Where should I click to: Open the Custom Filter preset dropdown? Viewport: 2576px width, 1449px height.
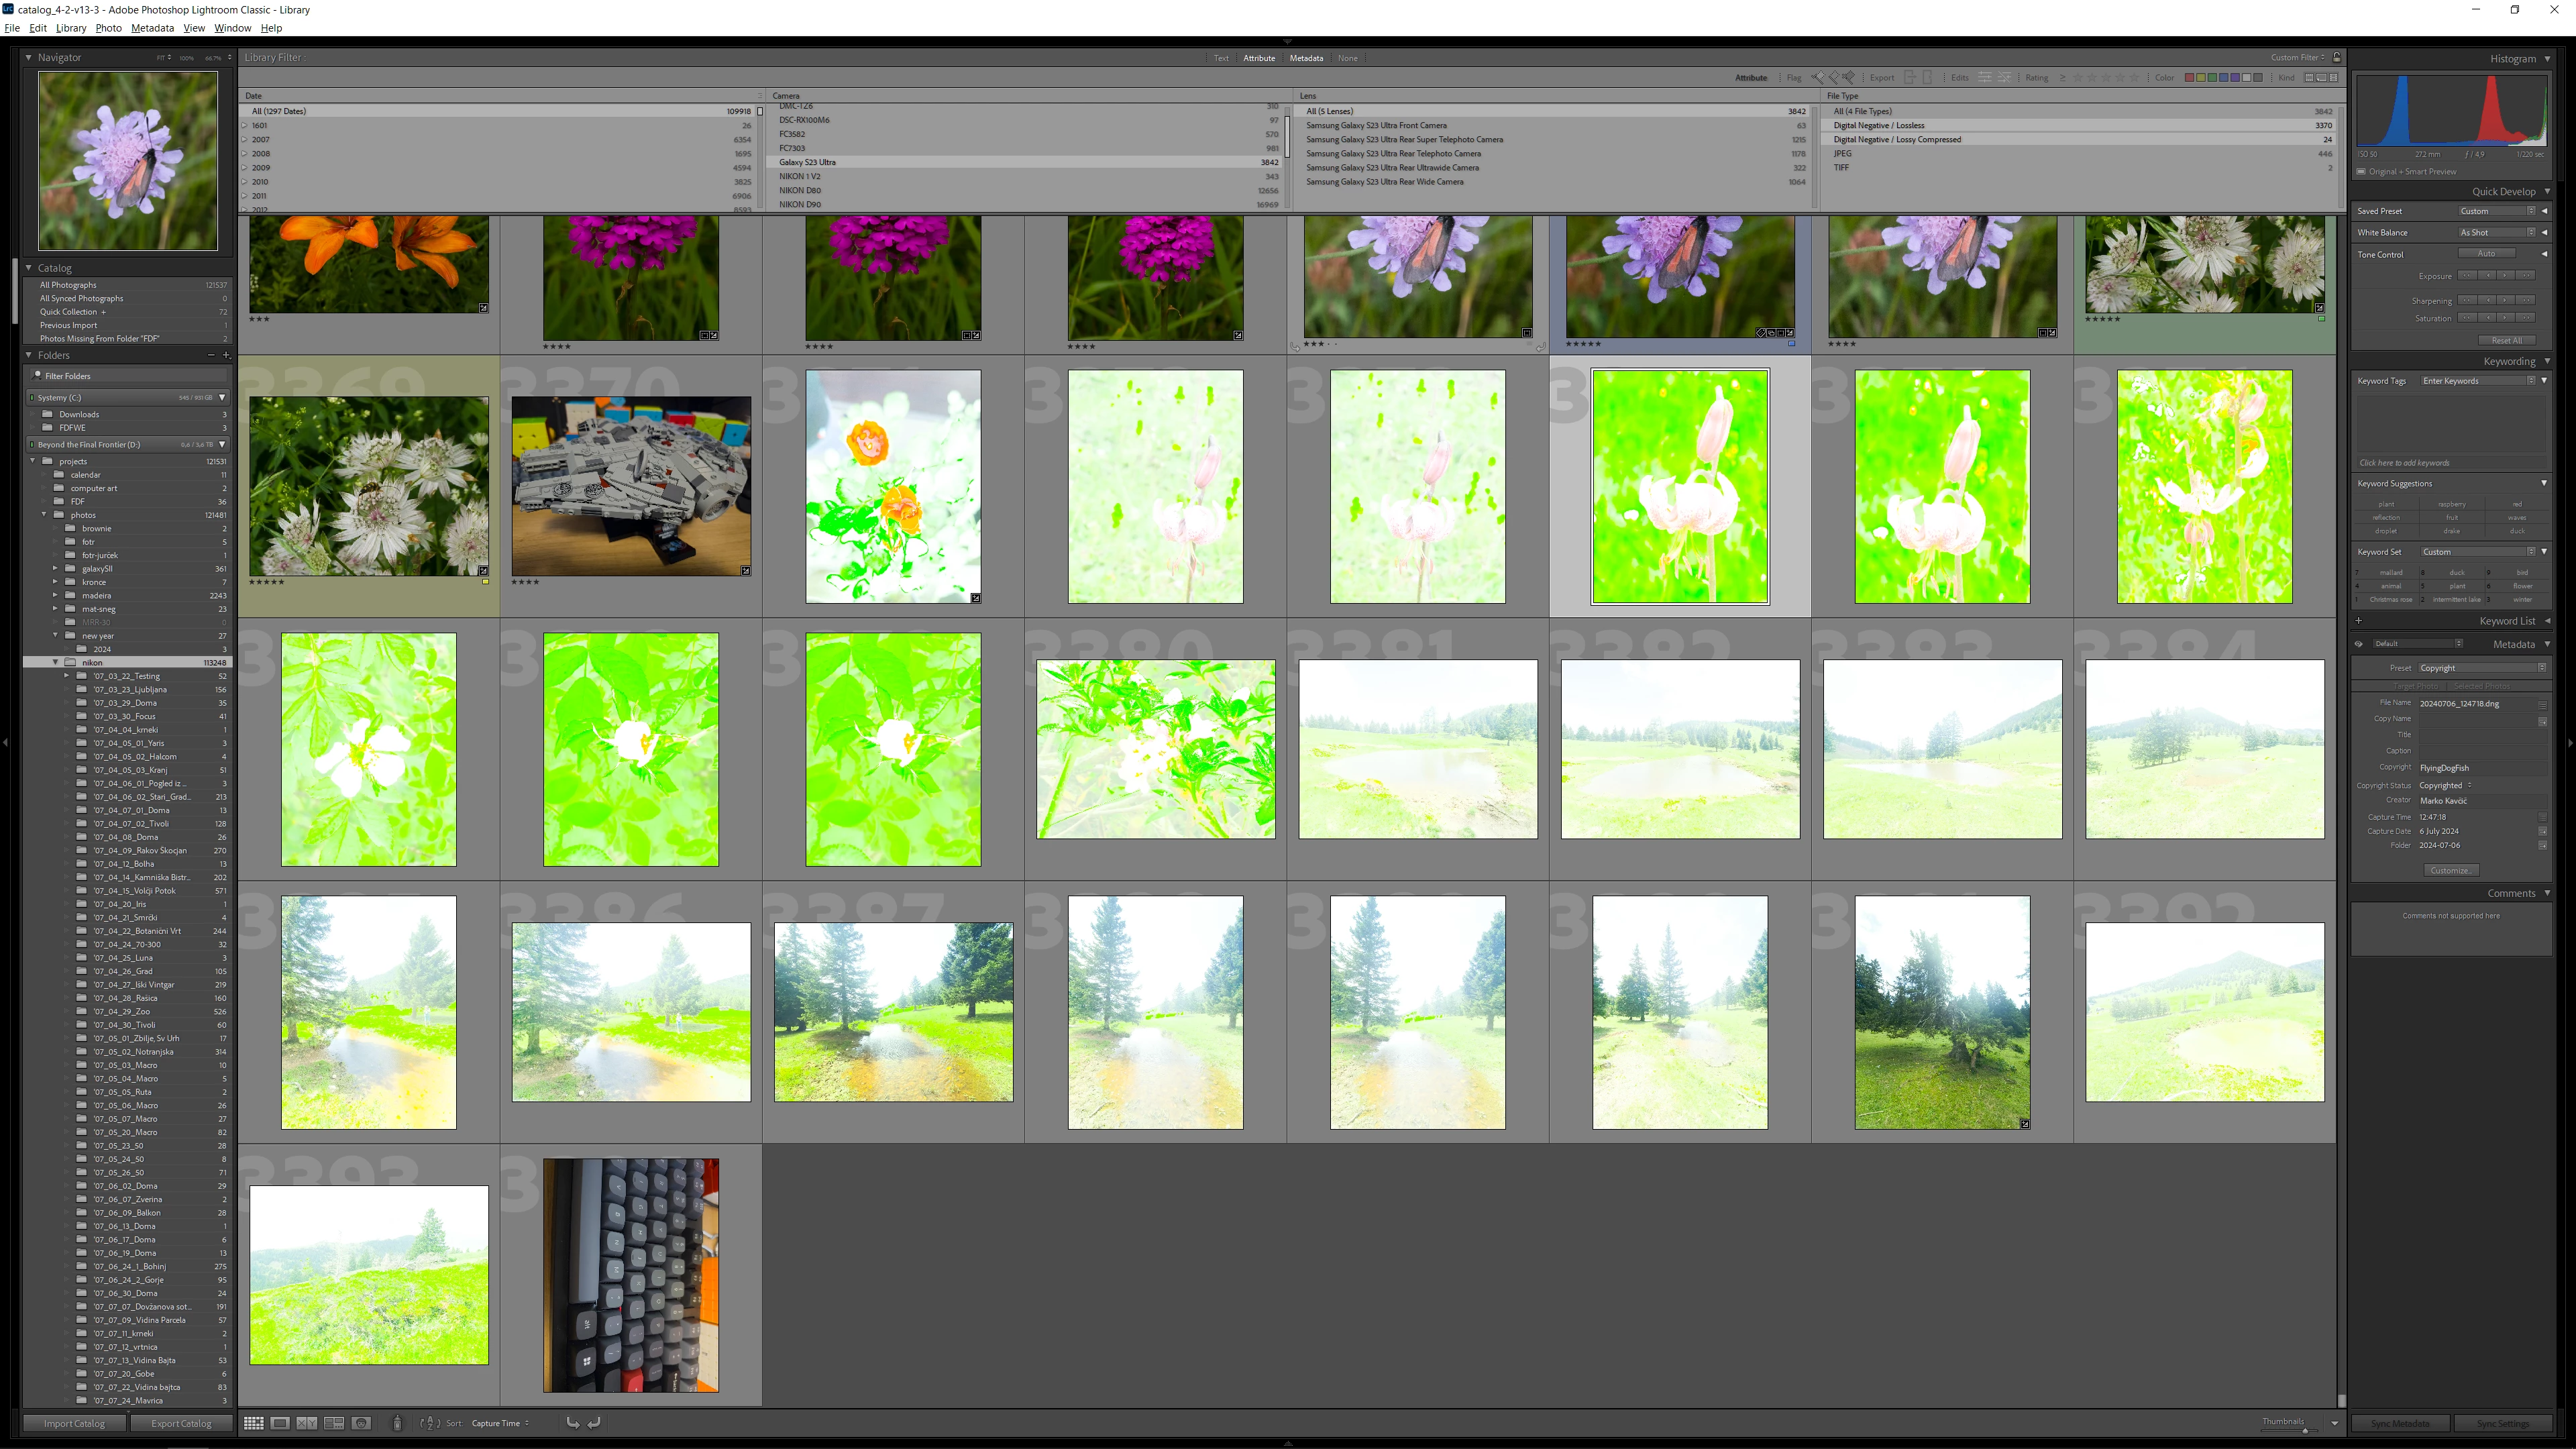point(2296,57)
